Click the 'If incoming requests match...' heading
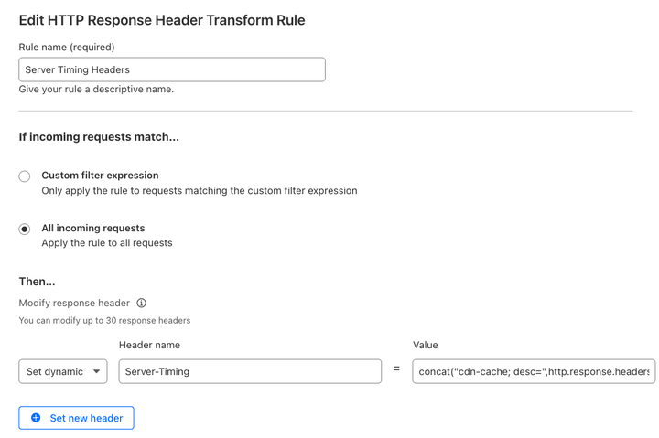The height and width of the screenshot is (438, 659). point(99,137)
